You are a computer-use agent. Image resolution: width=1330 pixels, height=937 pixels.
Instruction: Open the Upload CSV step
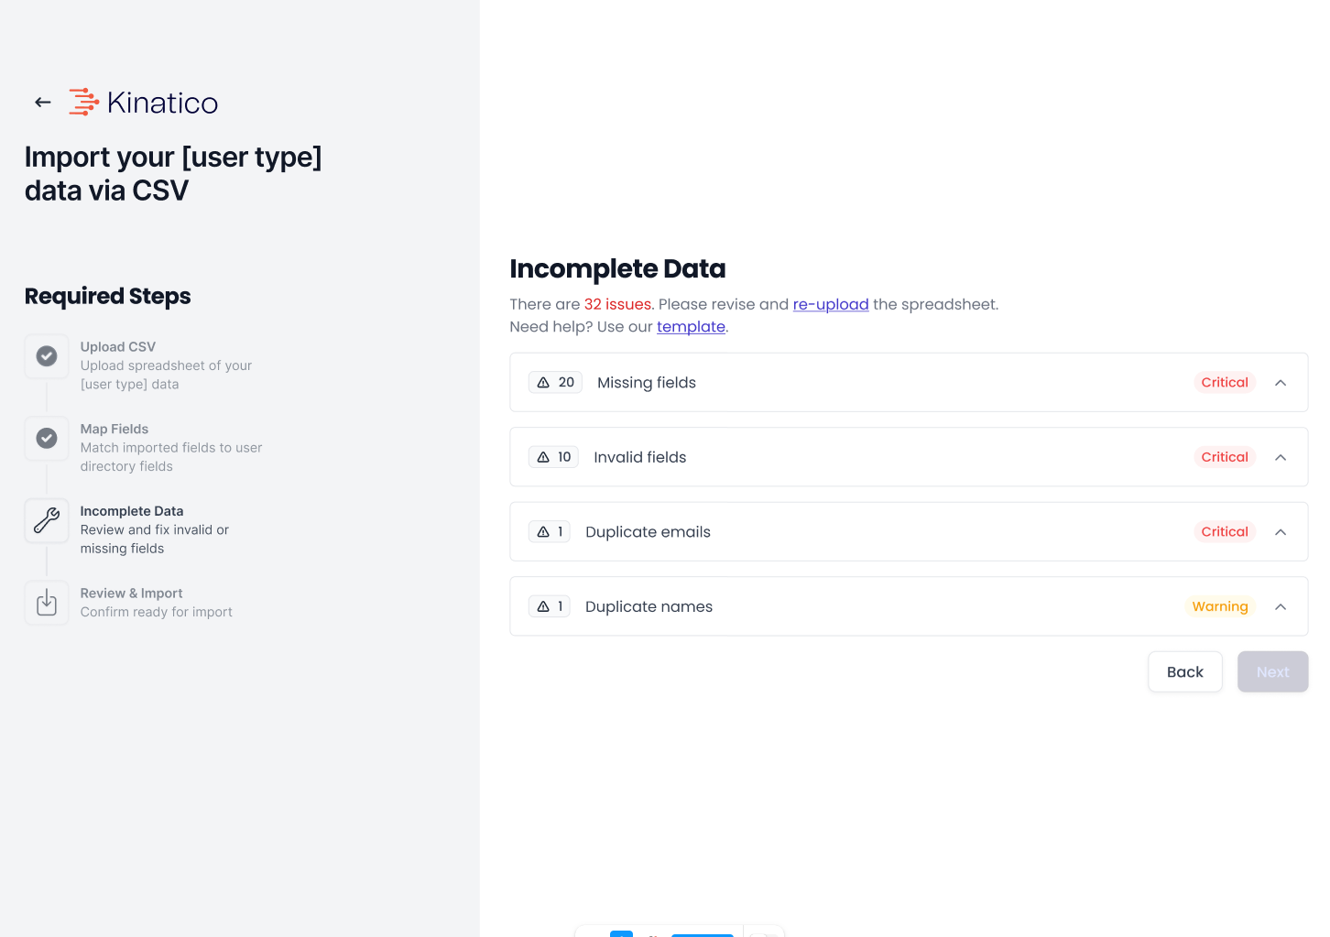118,347
